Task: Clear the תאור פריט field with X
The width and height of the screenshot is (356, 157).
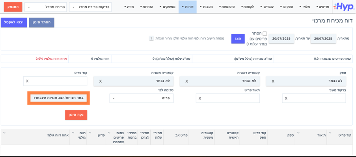Action: [x=199, y=98]
